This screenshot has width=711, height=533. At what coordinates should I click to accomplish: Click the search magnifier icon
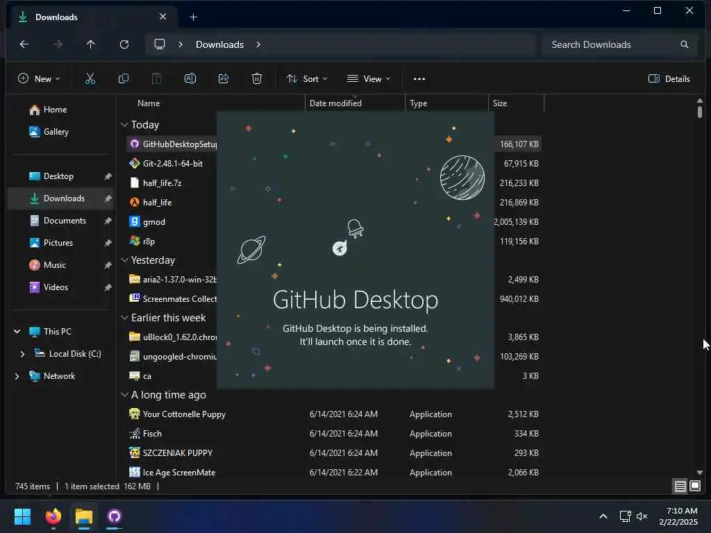tap(684, 44)
